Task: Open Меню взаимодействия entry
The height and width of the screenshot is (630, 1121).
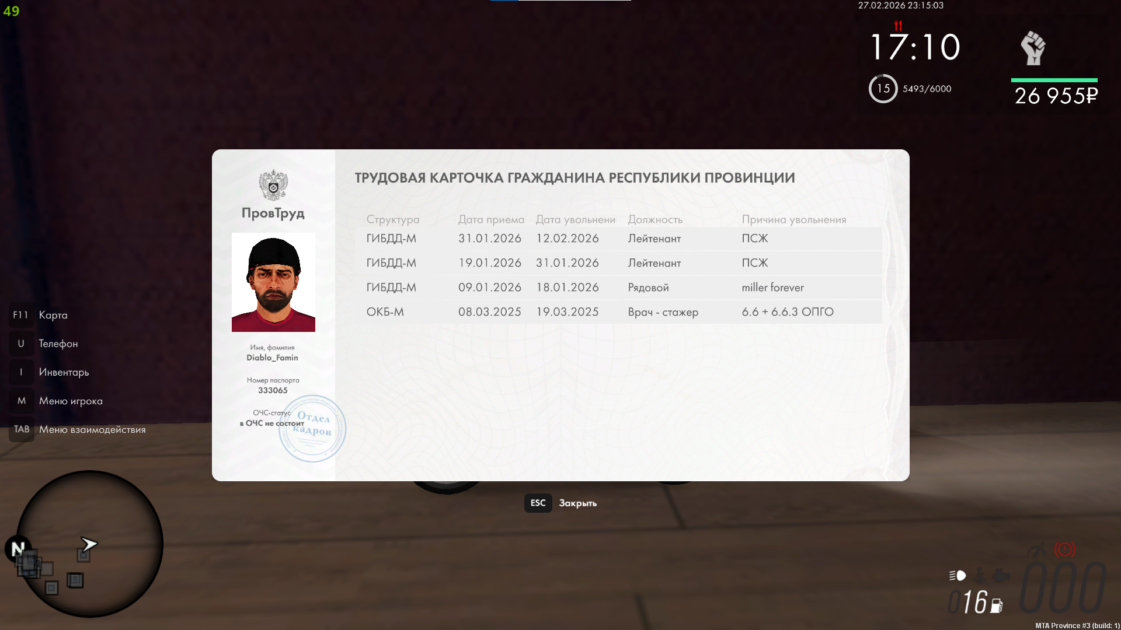Action: (x=92, y=429)
